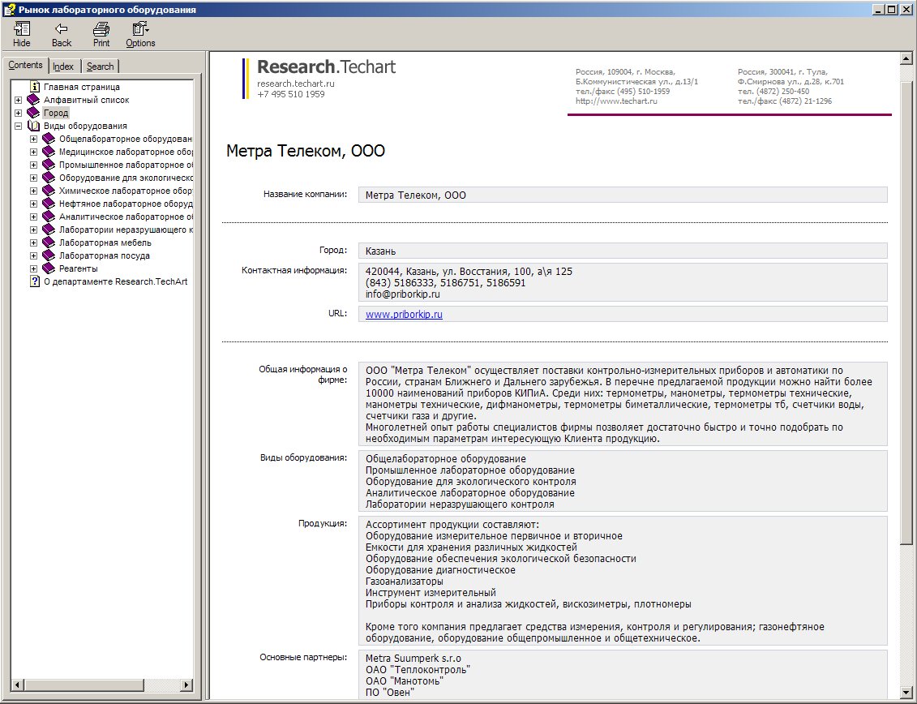Viewport: 917px width, 704px height.
Task: Switch to the Index tab
Action: 63,67
